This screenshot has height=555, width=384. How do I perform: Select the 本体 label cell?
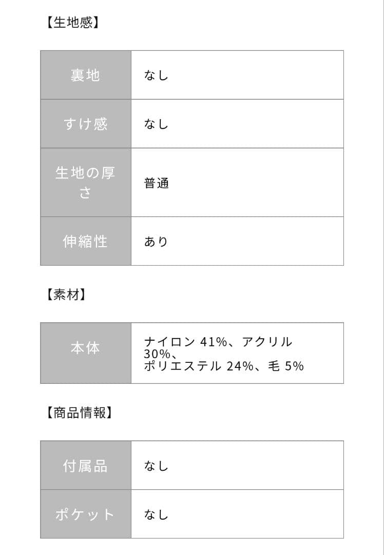click(86, 353)
